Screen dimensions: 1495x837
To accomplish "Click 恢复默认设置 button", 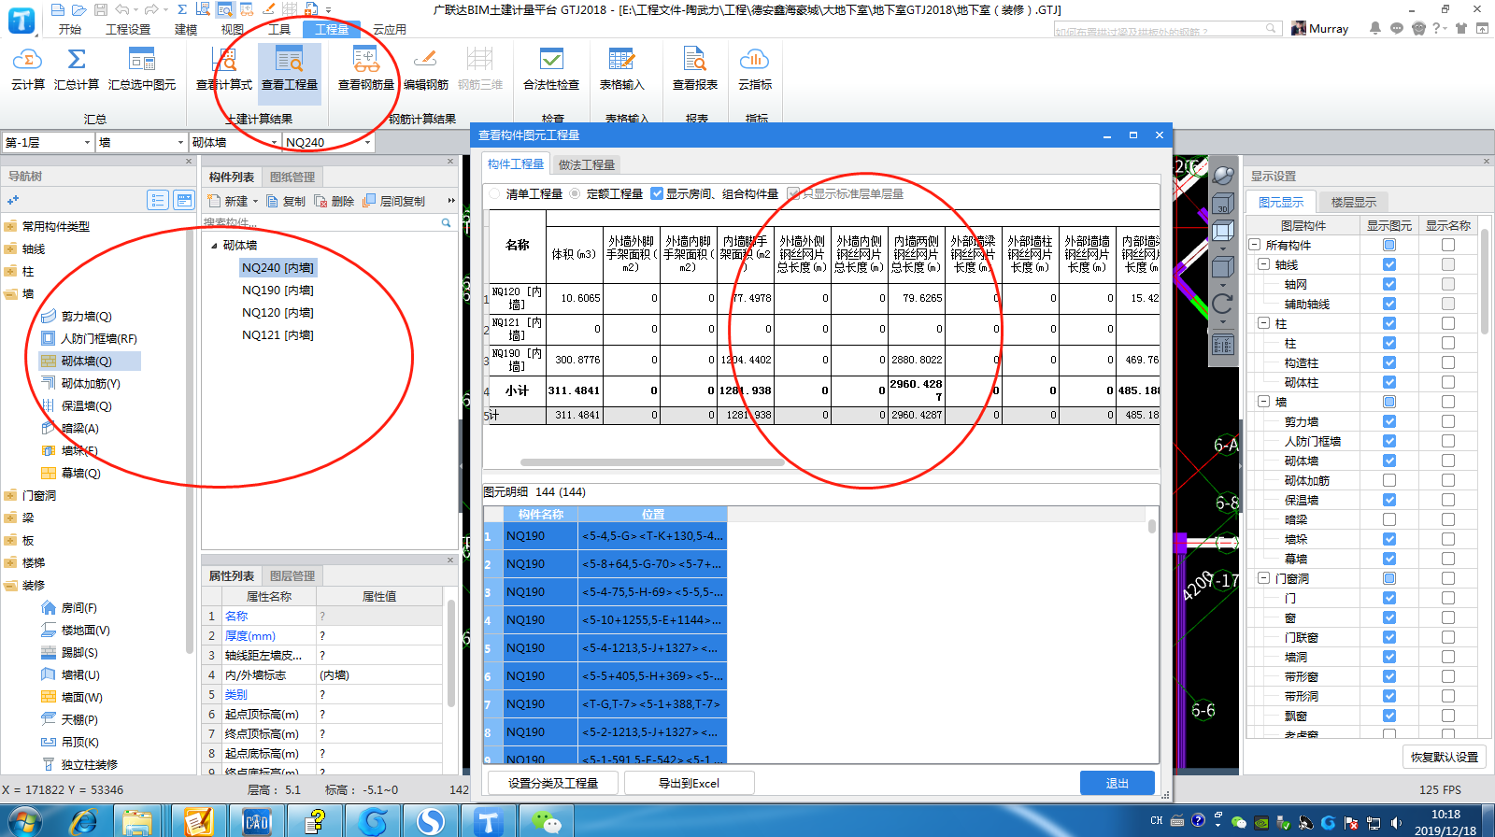I will [x=1445, y=757].
